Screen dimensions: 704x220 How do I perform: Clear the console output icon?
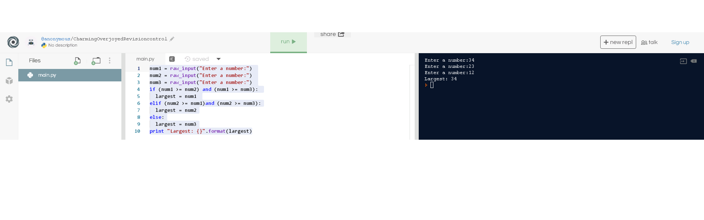pos(694,61)
